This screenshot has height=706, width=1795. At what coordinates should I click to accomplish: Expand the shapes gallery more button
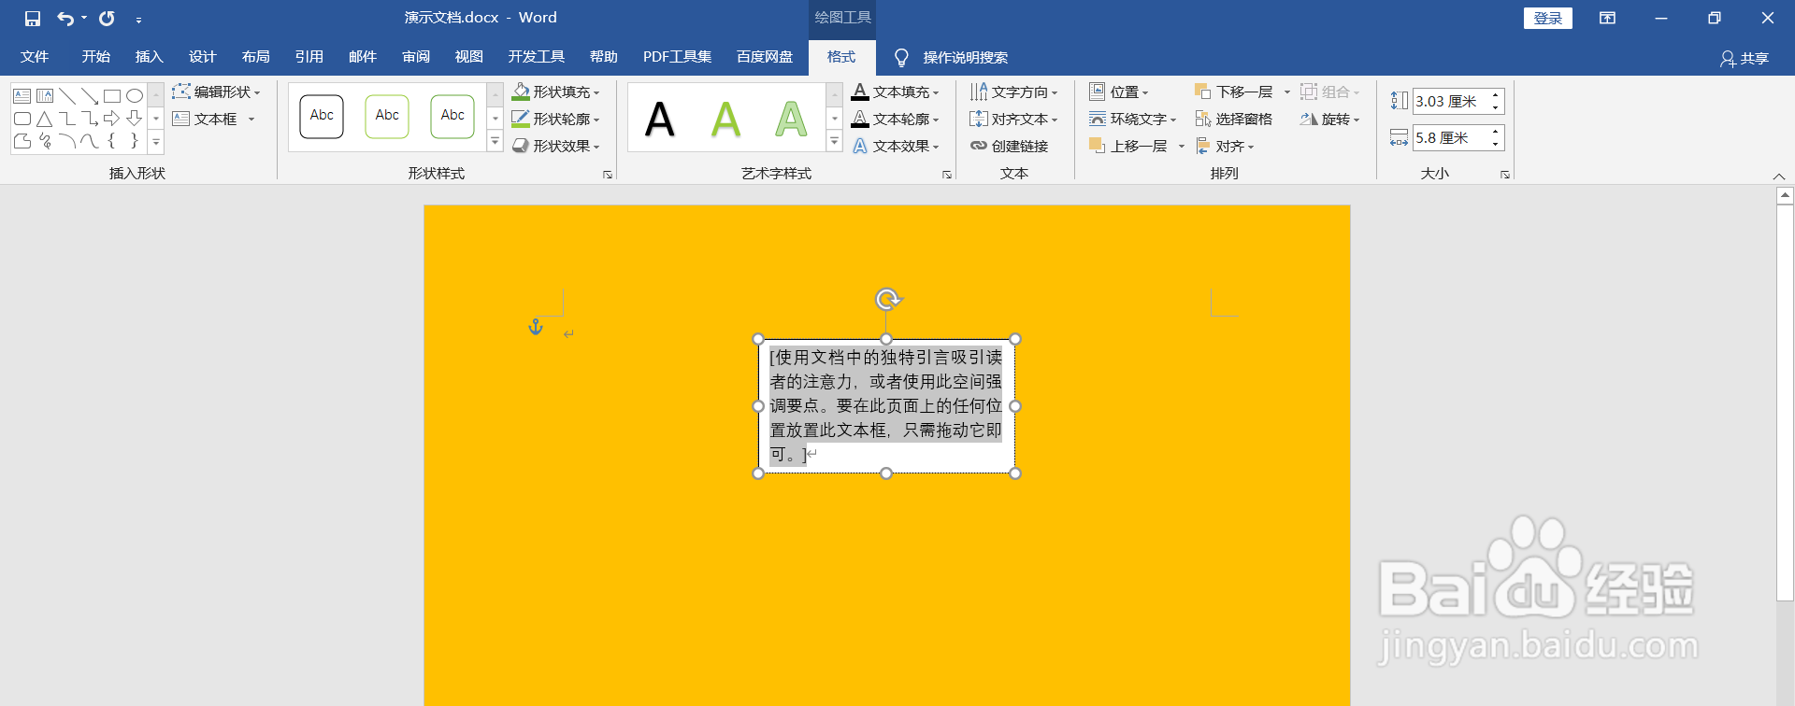click(156, 142)
